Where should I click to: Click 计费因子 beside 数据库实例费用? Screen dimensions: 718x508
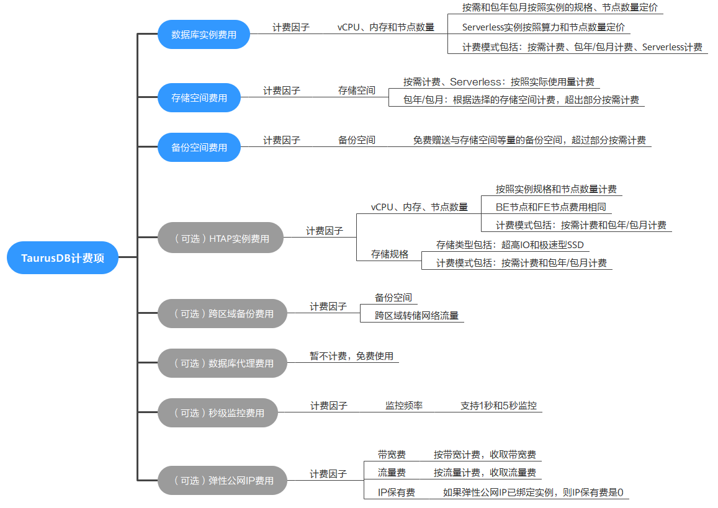[291, 27]
